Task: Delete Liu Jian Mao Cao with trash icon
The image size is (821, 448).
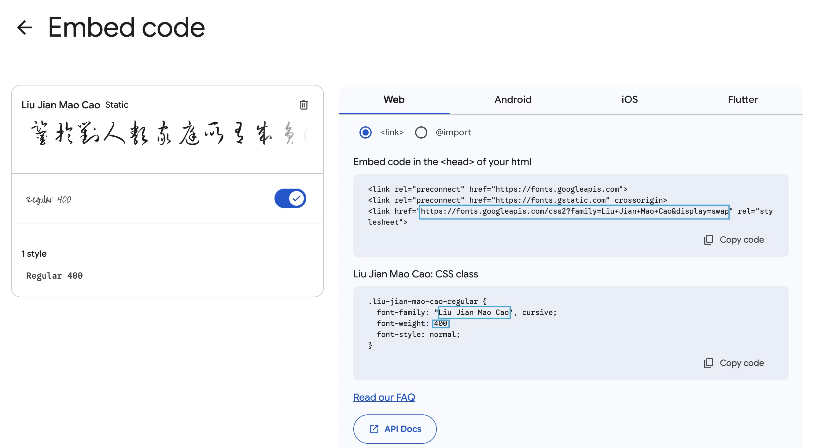Action: pos(304,105)
